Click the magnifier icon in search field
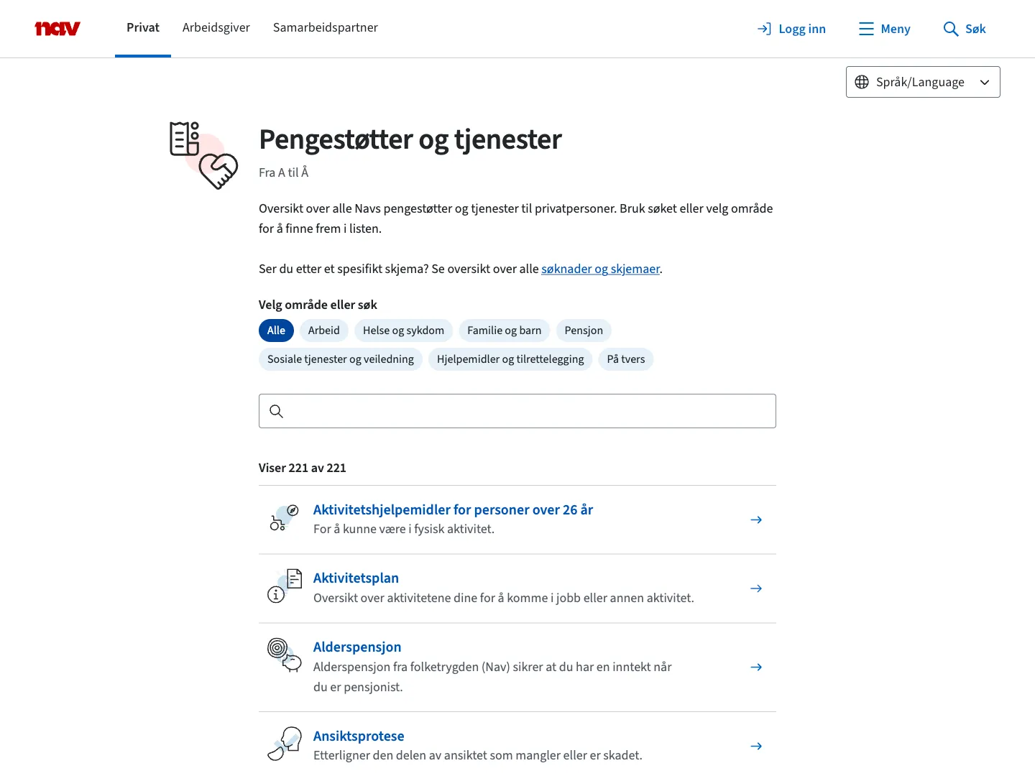Viewport: 1035px width, 776px height. click(x=276, y=411)
